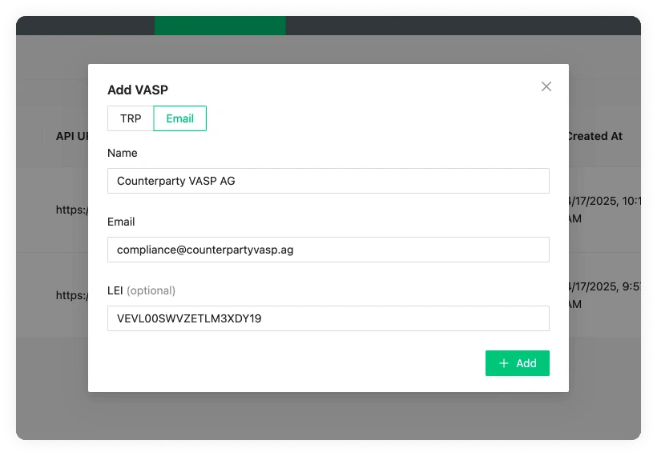This screenshot has width=657, height=456.
Task: Click the API URL column header
Action: click(71, 136)
